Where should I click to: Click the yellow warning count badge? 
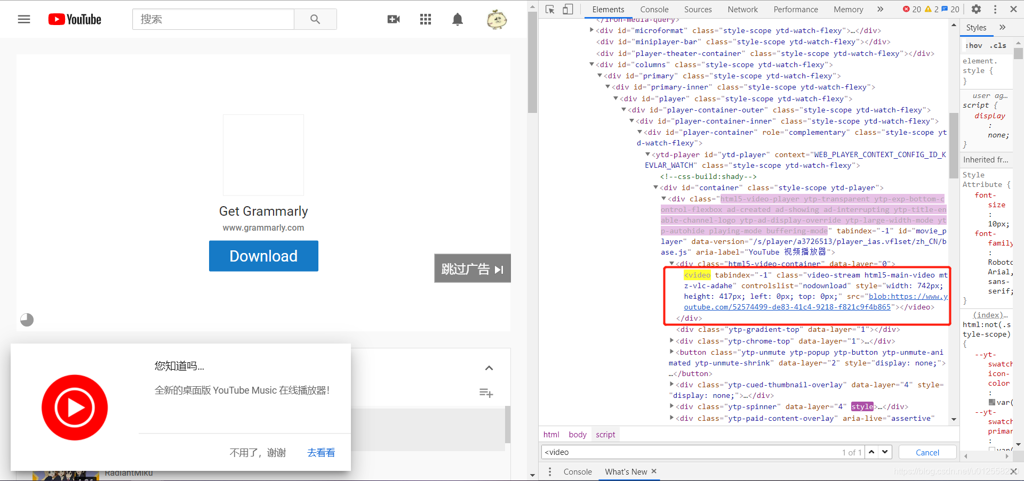931,9
